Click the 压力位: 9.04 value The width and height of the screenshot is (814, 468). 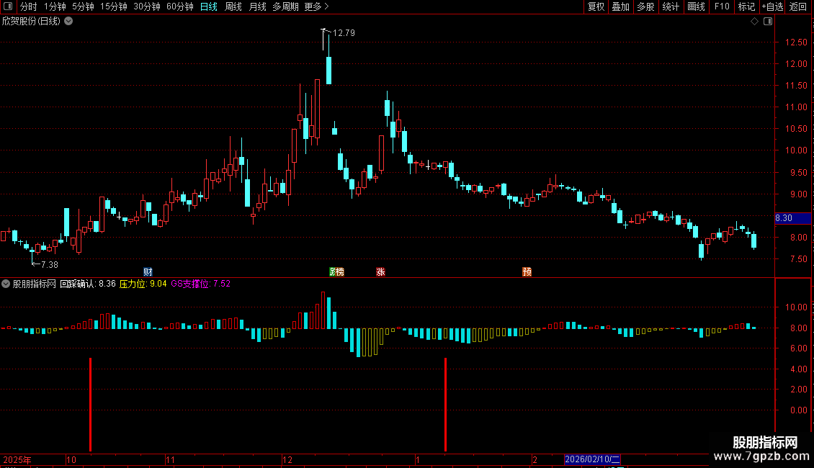click(143, 284)
